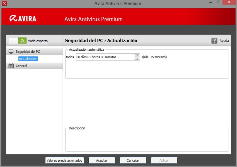Discard changes with the Cancelar button
The image size is (237, 167).
coord(133,161)
